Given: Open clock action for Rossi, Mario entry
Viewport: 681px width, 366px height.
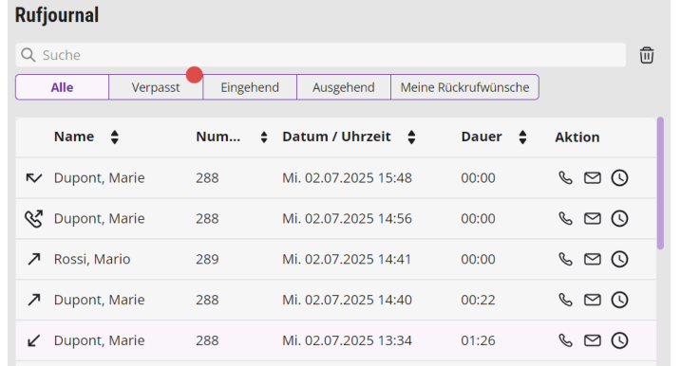Looking at the screenshot, I should coord(620,259).
